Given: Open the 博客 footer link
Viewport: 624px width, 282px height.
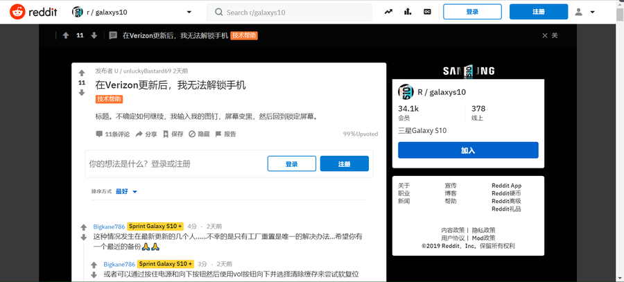Looking at the screenshot, I should tap(451, 193).
